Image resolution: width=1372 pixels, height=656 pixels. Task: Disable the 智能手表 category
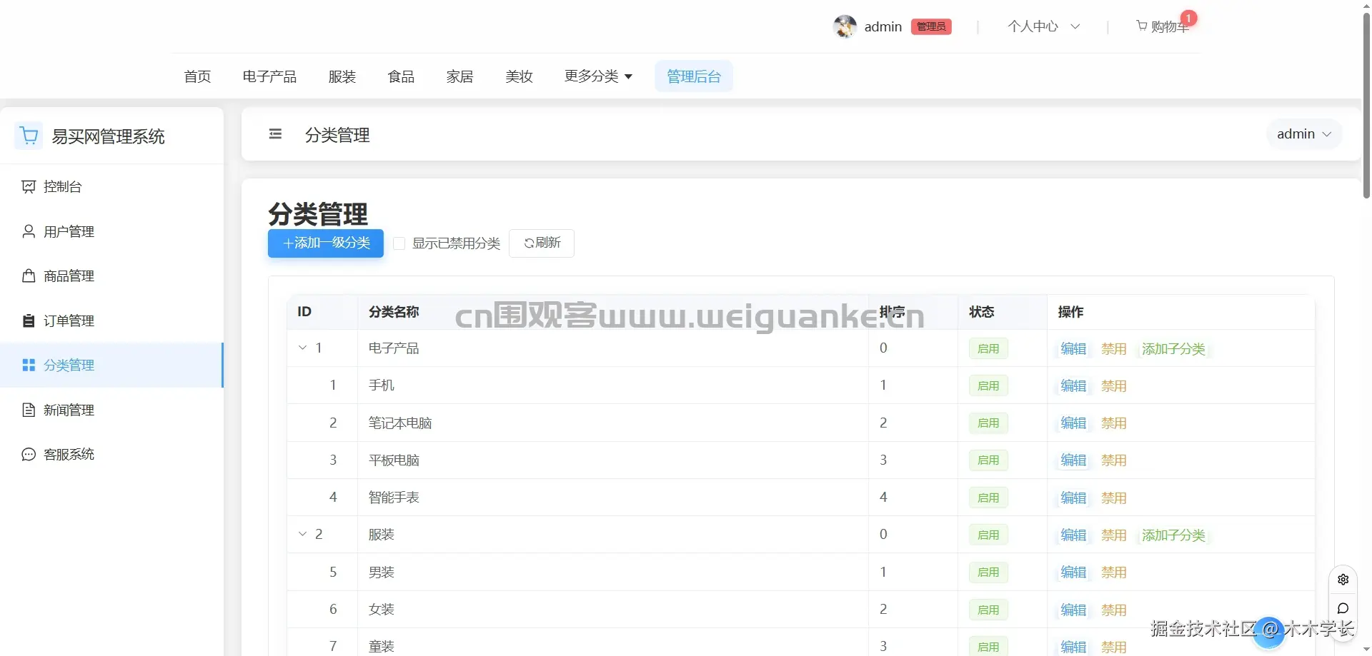click(x=1114, y=498)
